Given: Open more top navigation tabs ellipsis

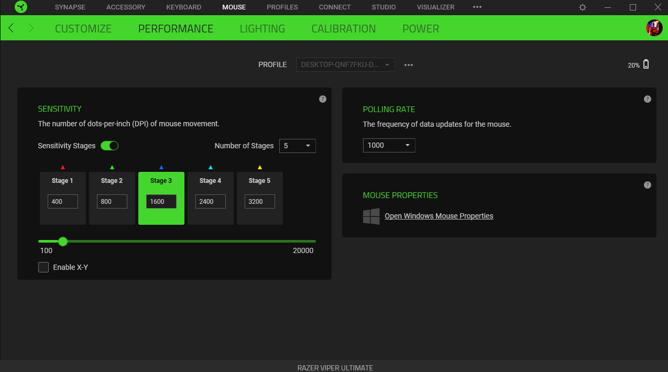Looking at the screenshot, I should tap(477, 7).
